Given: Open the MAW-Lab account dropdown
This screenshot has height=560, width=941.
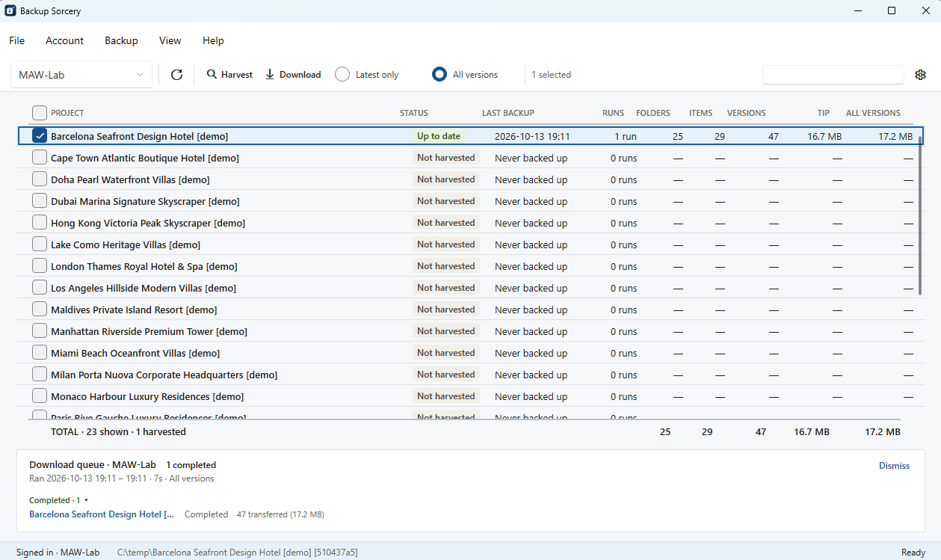Looking at the screenshot, I should [x=81, y=75].
